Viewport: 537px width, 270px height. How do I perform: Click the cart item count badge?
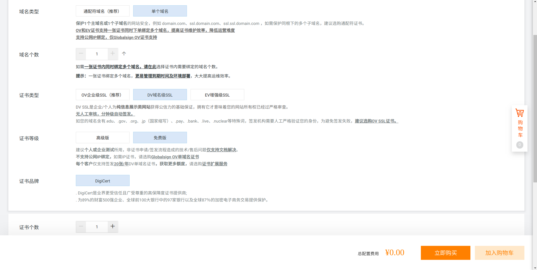519,145
